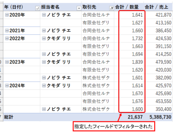Collapse the 2023年 group

point(7,62)
